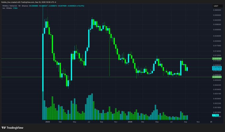Click the +13.21% change value in legend

click(80, 6)
